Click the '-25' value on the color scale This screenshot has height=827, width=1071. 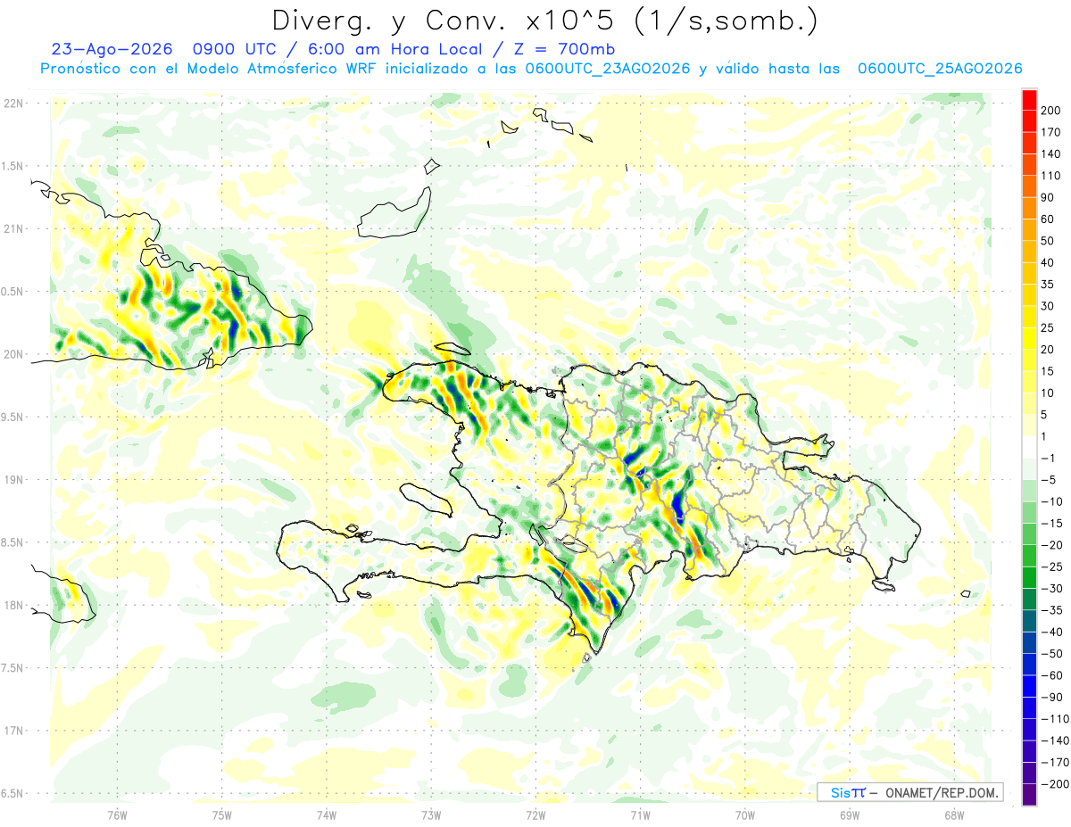coord(1050,566)
